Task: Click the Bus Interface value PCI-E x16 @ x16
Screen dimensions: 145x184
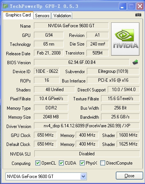Action: click(113, 80)
